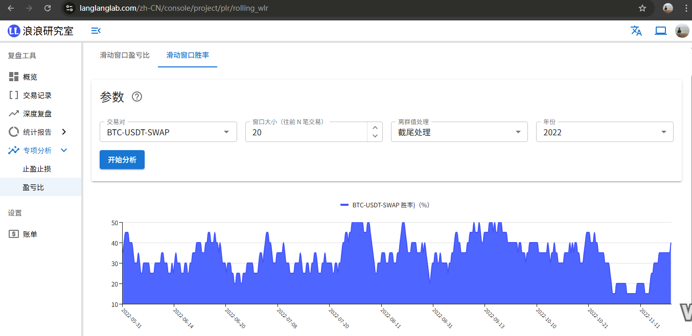The height and width of the screenshot is (336, 692).
Task: Open 交易记录 in the sidebar
Action: [37, 95]
